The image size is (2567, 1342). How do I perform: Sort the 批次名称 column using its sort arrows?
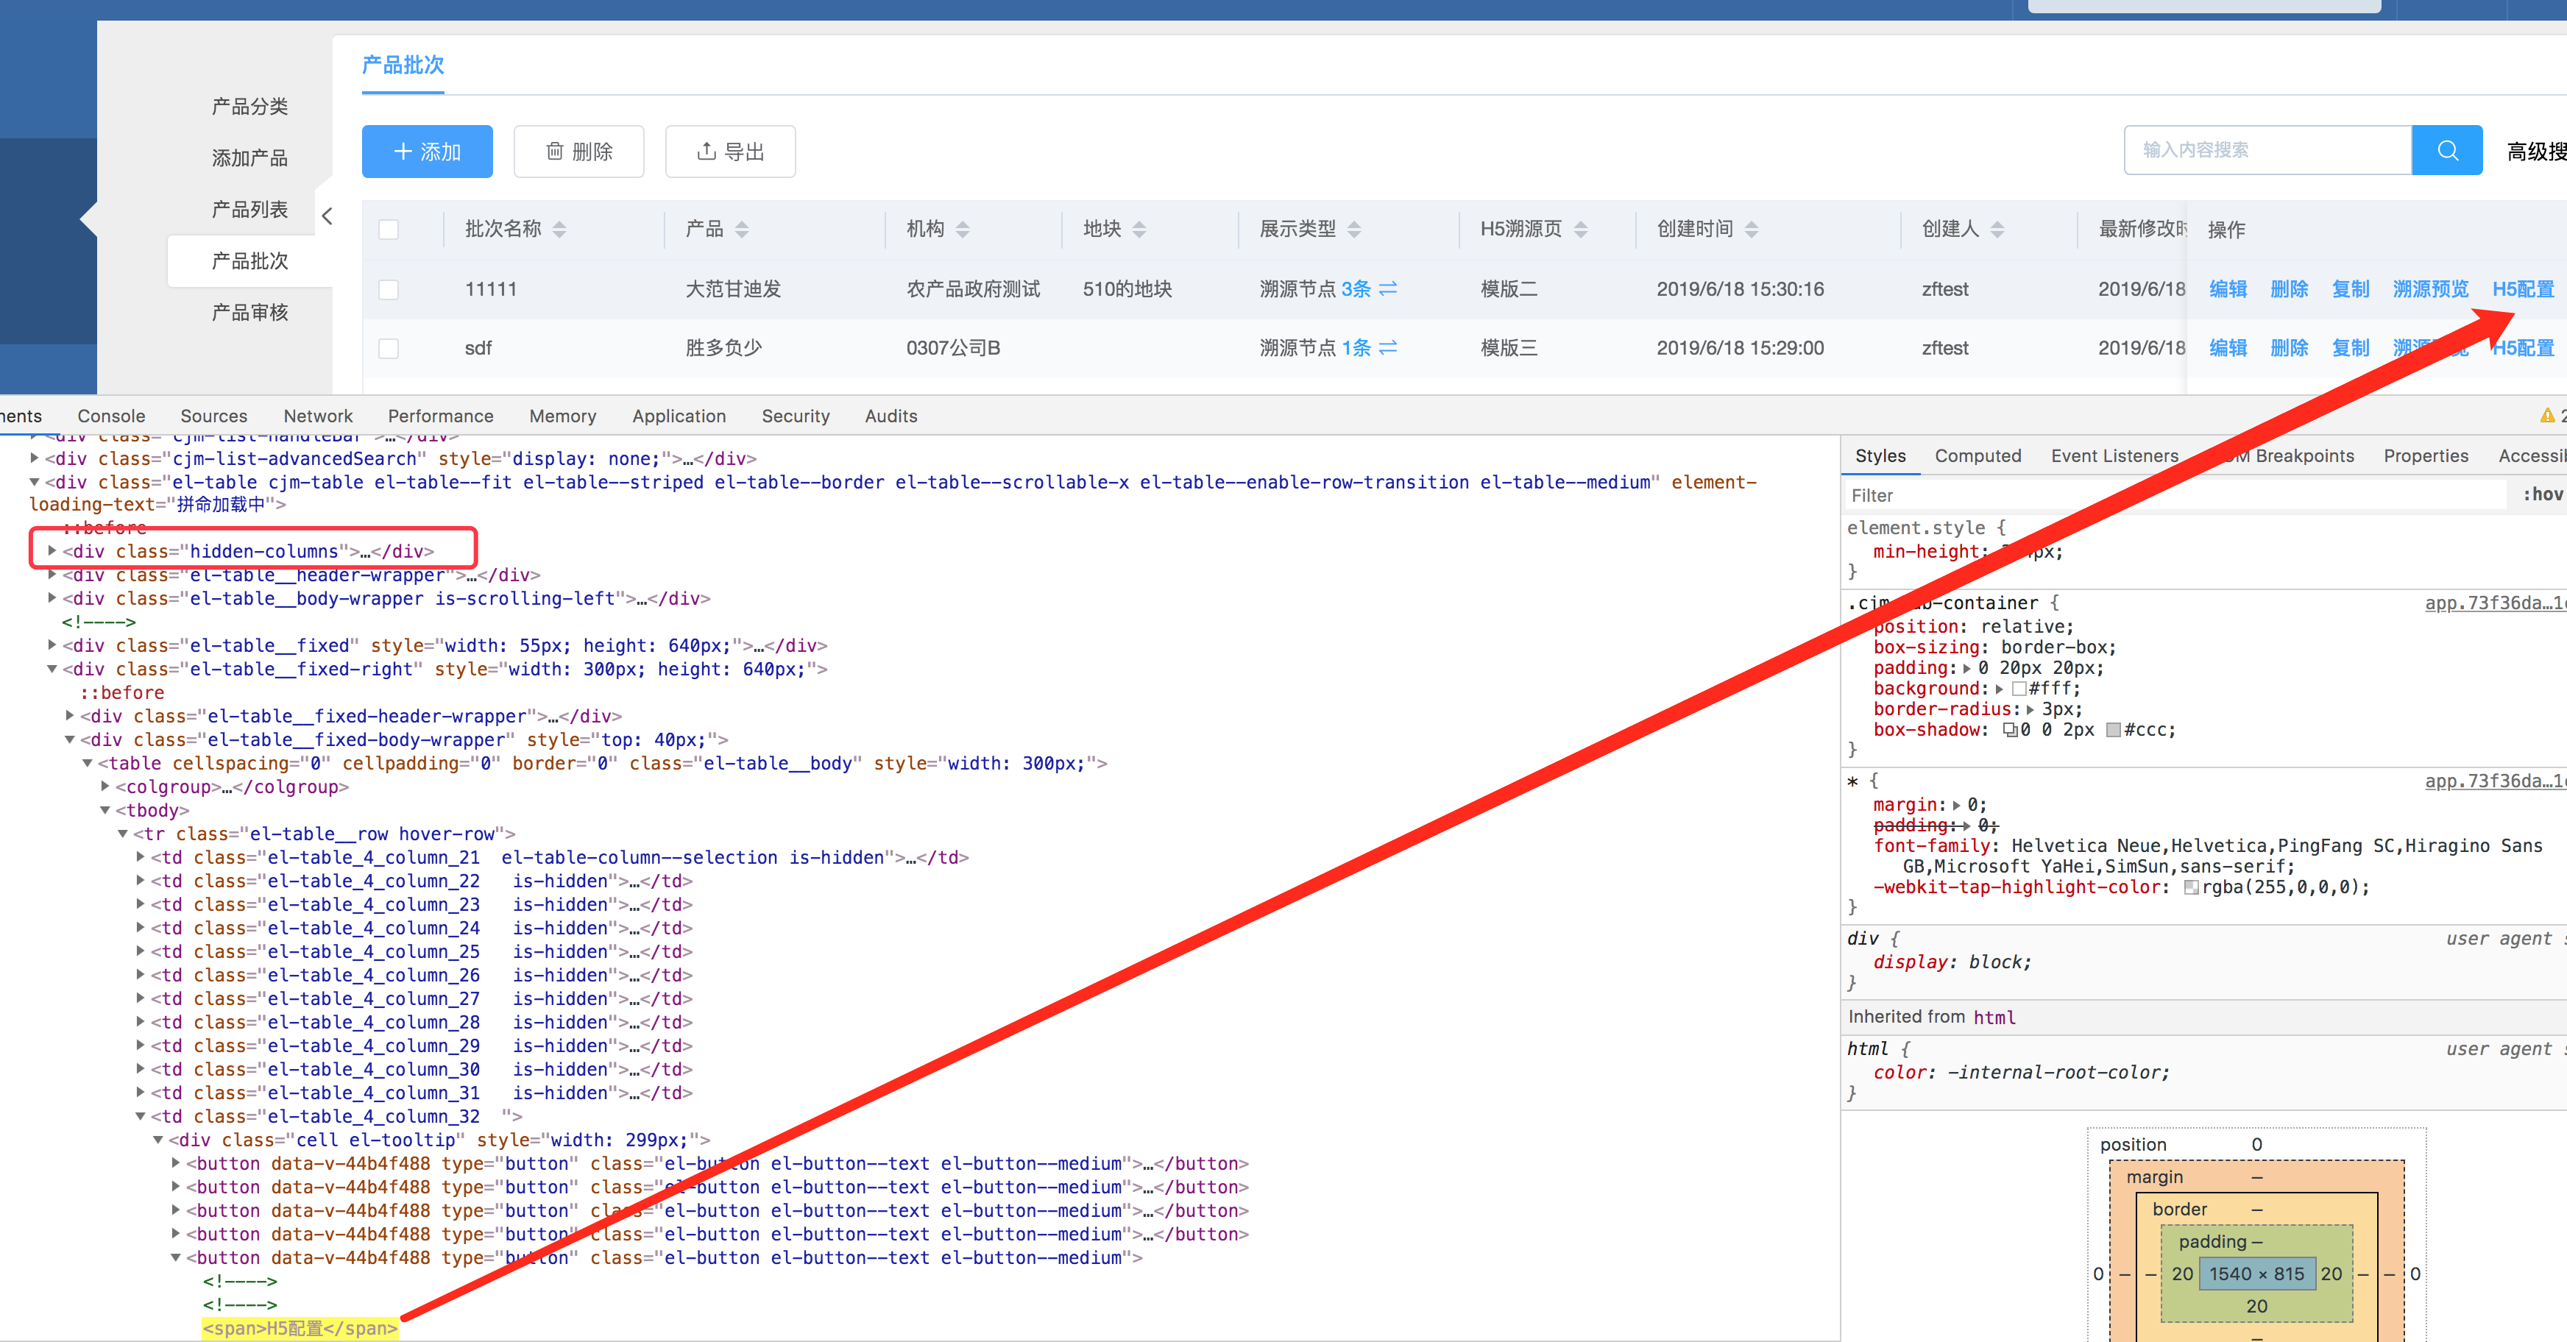[x=559, y=228]
